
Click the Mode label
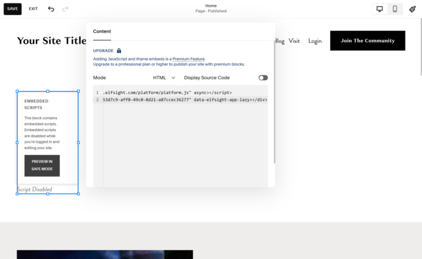(x=99, y=78)
